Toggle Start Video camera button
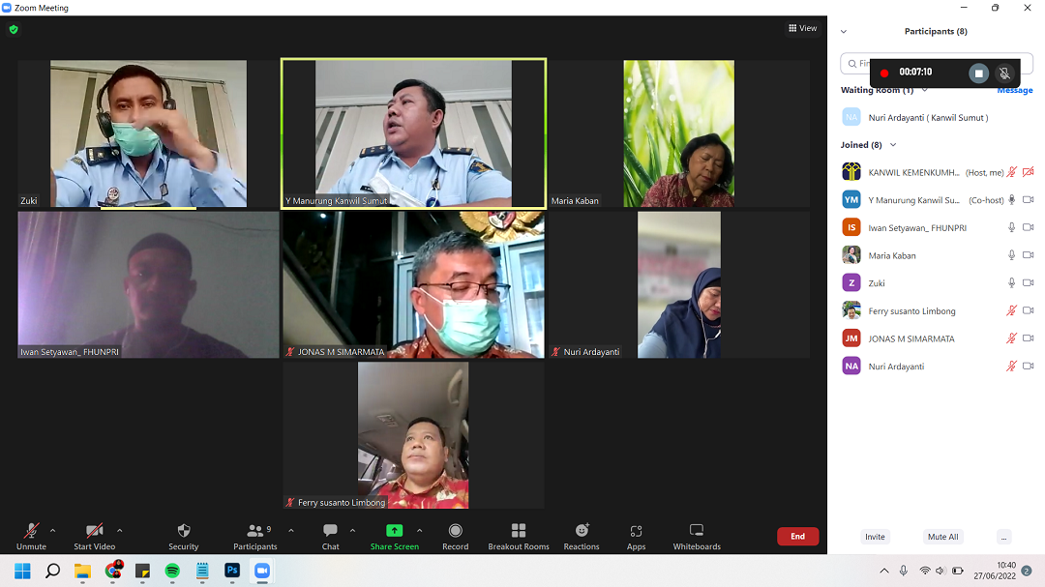 pos(95,531)
